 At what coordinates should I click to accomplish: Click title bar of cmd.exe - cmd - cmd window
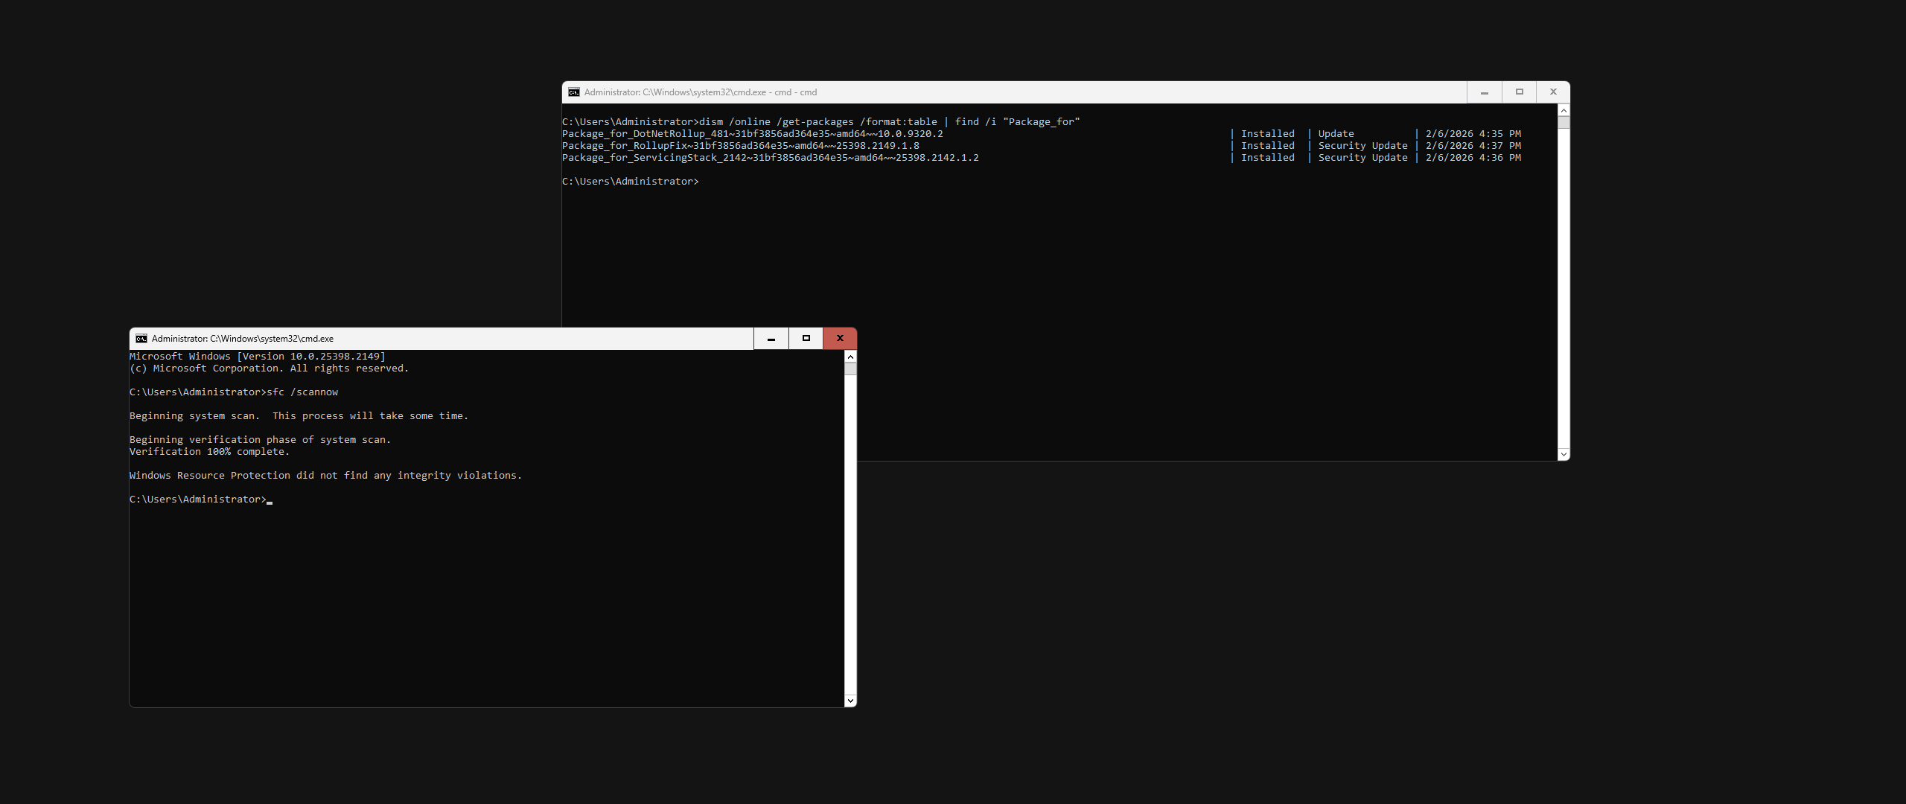(x=1042, y=92)
